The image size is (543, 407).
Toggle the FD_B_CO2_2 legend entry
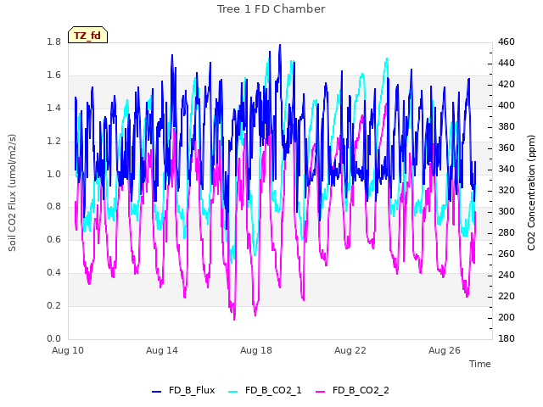point(353,390)
